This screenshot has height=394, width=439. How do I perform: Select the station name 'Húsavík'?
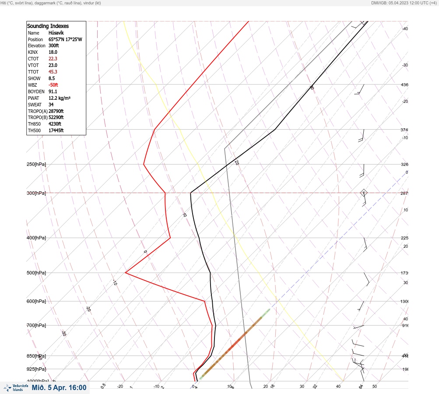coord(56,33)
